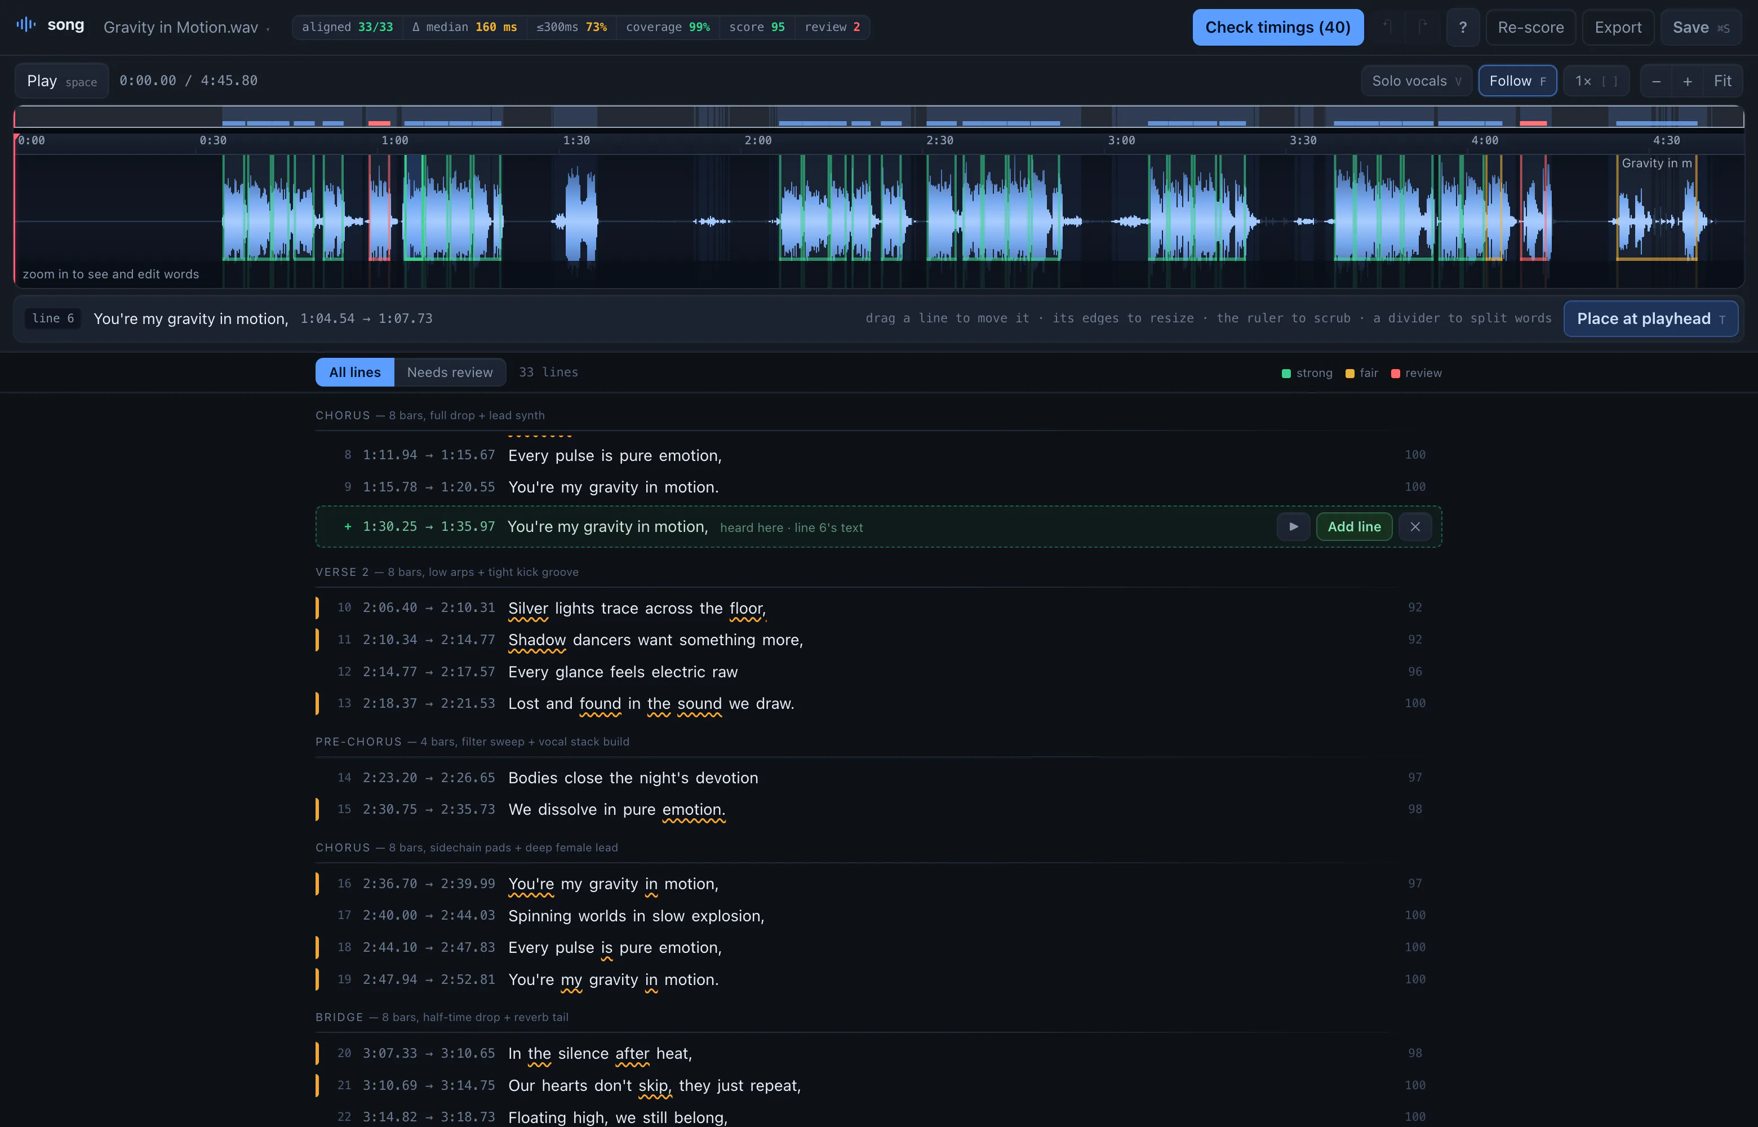Add the suggested line with Add line
This screenshot has width=1758, height=1127.
click(x=1353, y=526)
